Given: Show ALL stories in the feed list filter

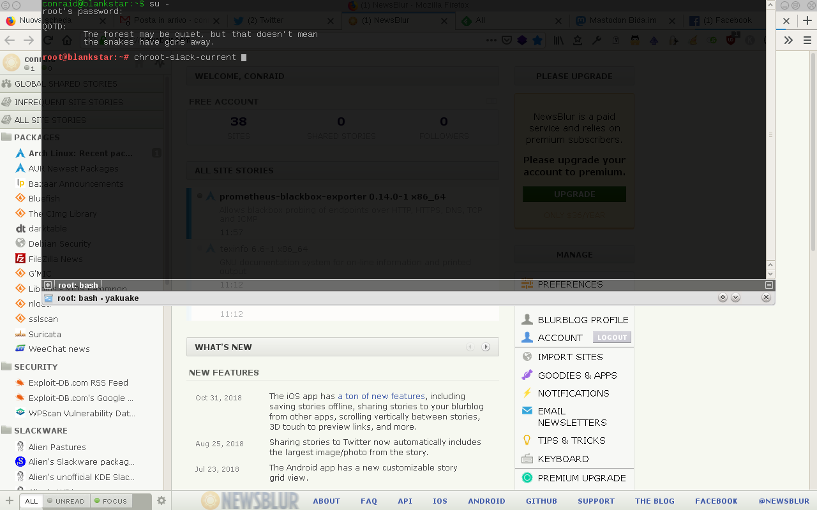Looking at the screenshot, I should coord(31,501).
